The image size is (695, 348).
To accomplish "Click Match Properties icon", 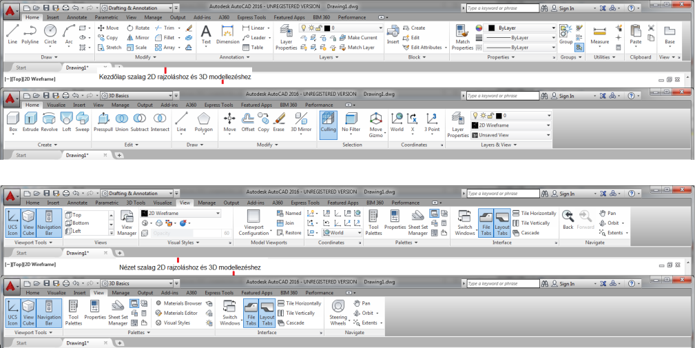I will pos(462,37).
